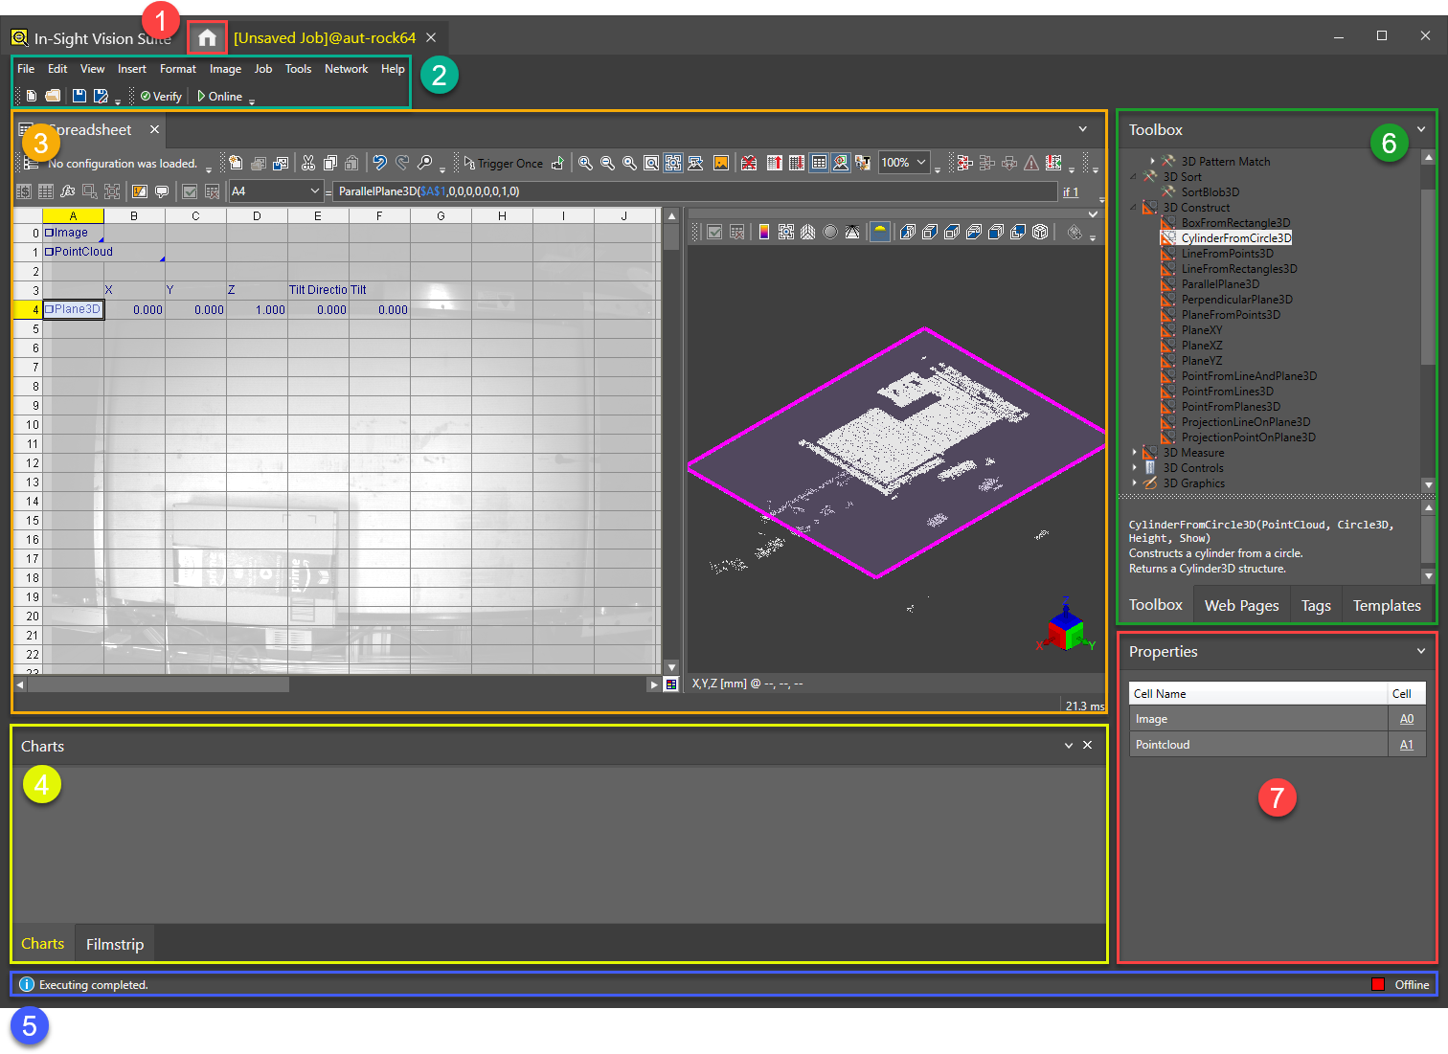Click the Cut scissors icon
Screen dimensions: 1448x1054
tap(308, 163)
